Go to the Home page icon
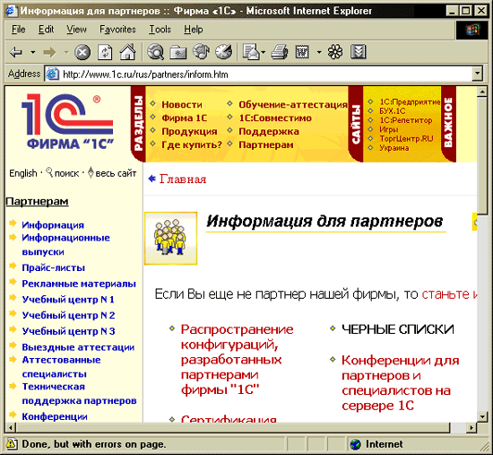This screenshot has width=493, height=455. pyautogui.click(x=127, y=52)
